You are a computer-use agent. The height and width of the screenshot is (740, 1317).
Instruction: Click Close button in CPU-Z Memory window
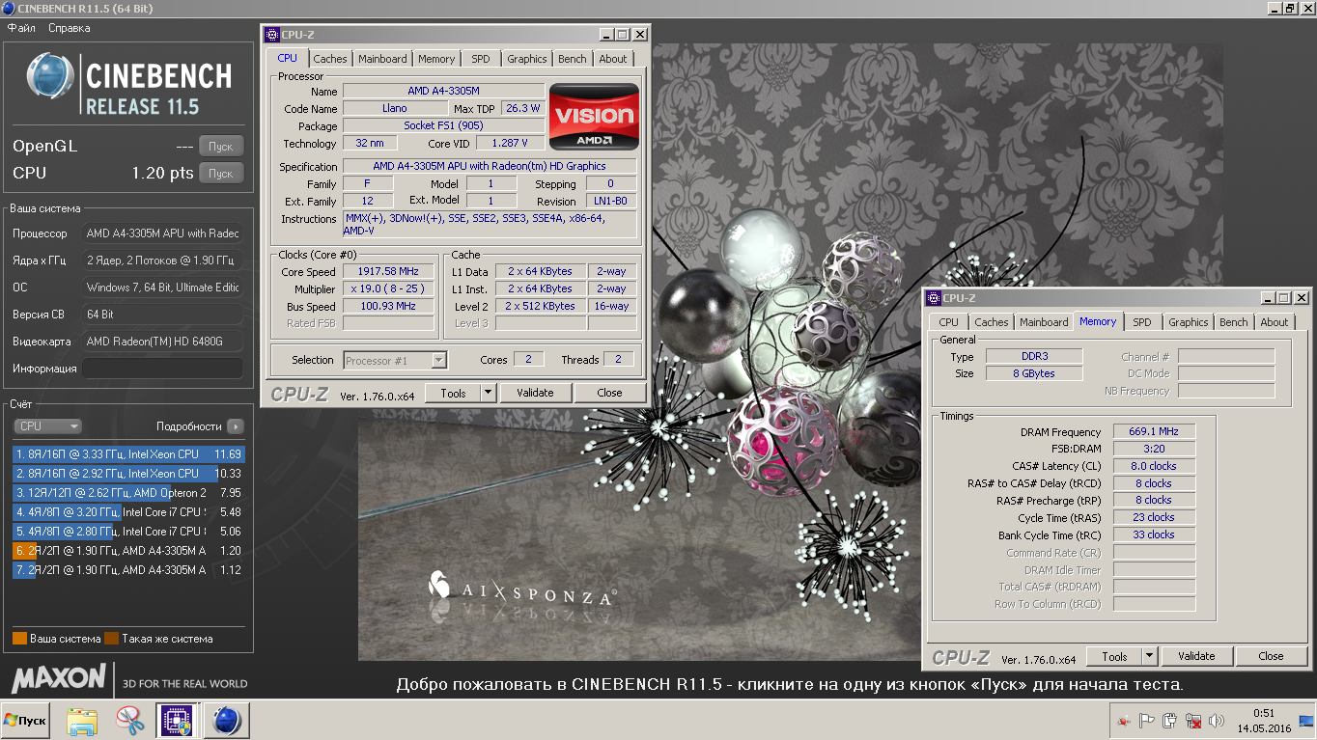(x=1272, y=656)
